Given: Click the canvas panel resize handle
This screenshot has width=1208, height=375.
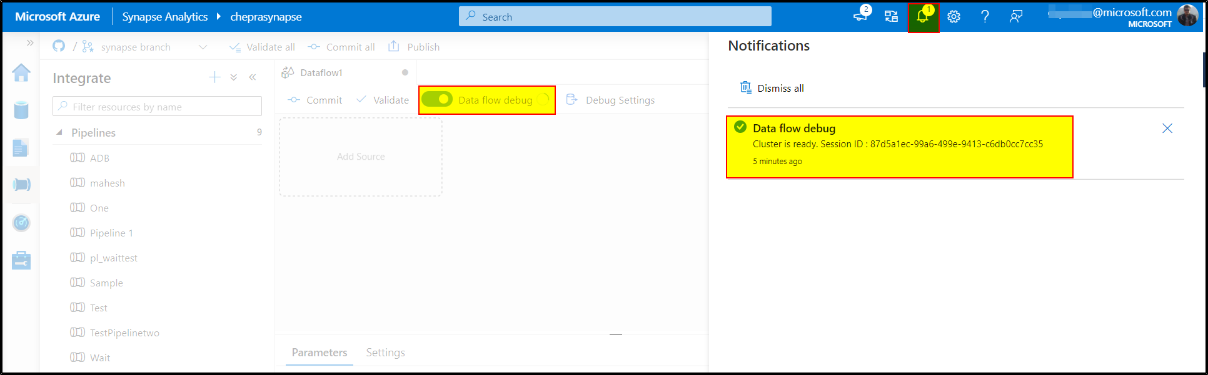Looking at the screenshot, I should tap(616, 334).
